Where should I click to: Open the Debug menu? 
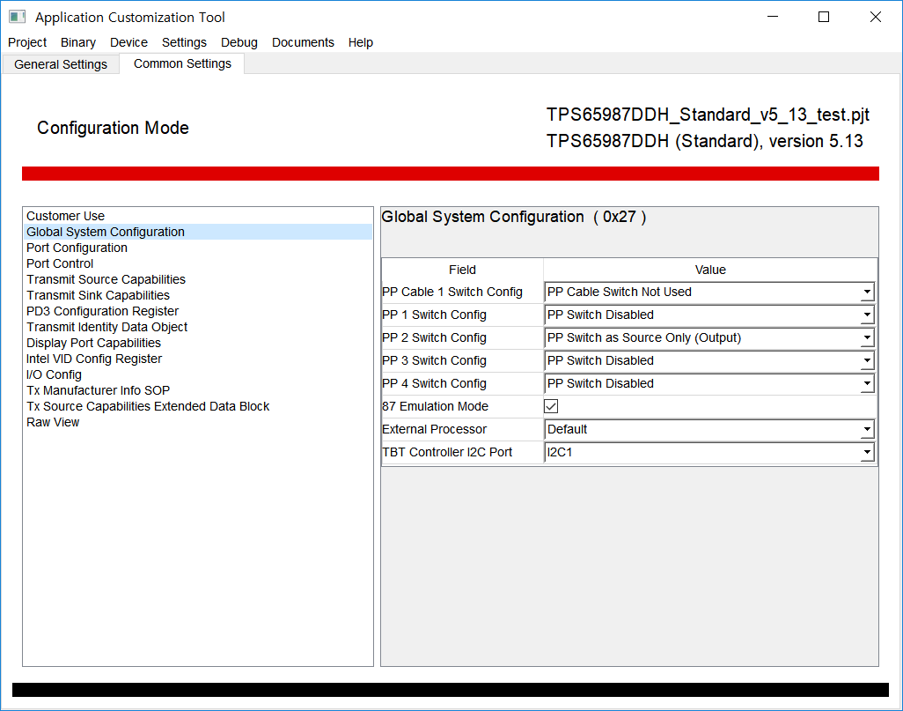(239, 42)
